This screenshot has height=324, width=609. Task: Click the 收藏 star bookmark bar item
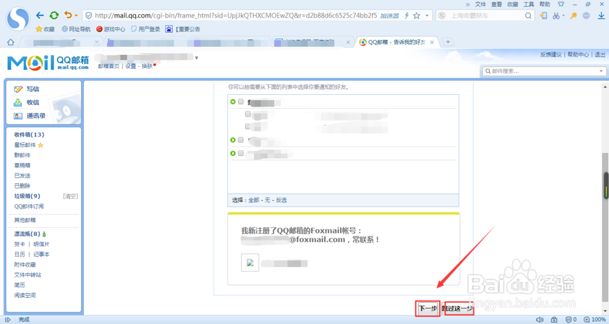(45, 29)
